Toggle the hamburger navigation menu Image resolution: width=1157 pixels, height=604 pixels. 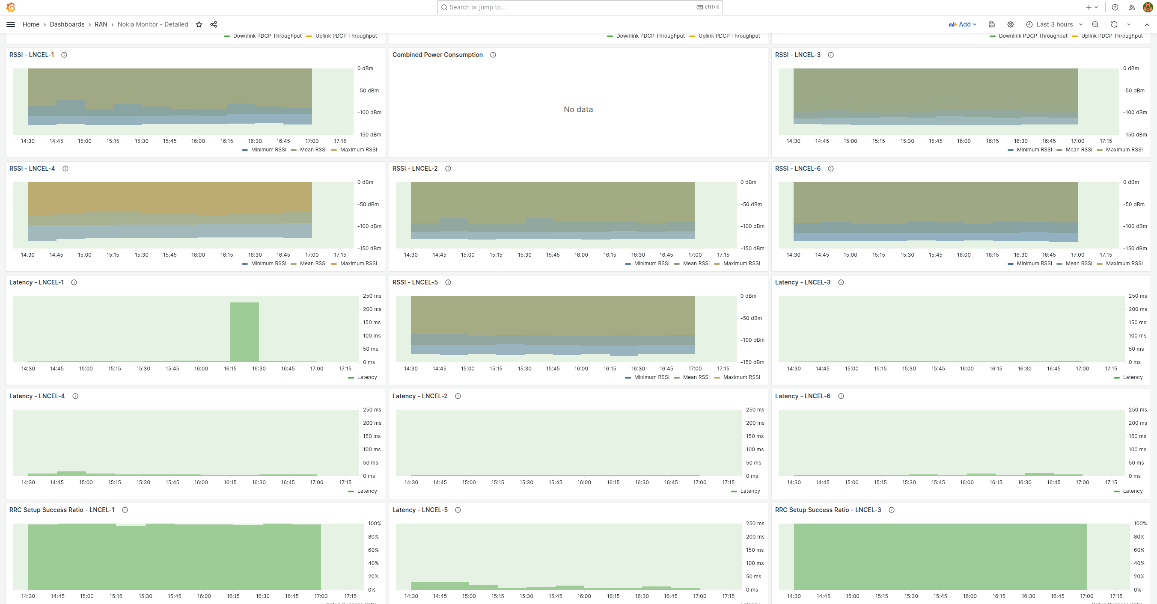(11, 24)
